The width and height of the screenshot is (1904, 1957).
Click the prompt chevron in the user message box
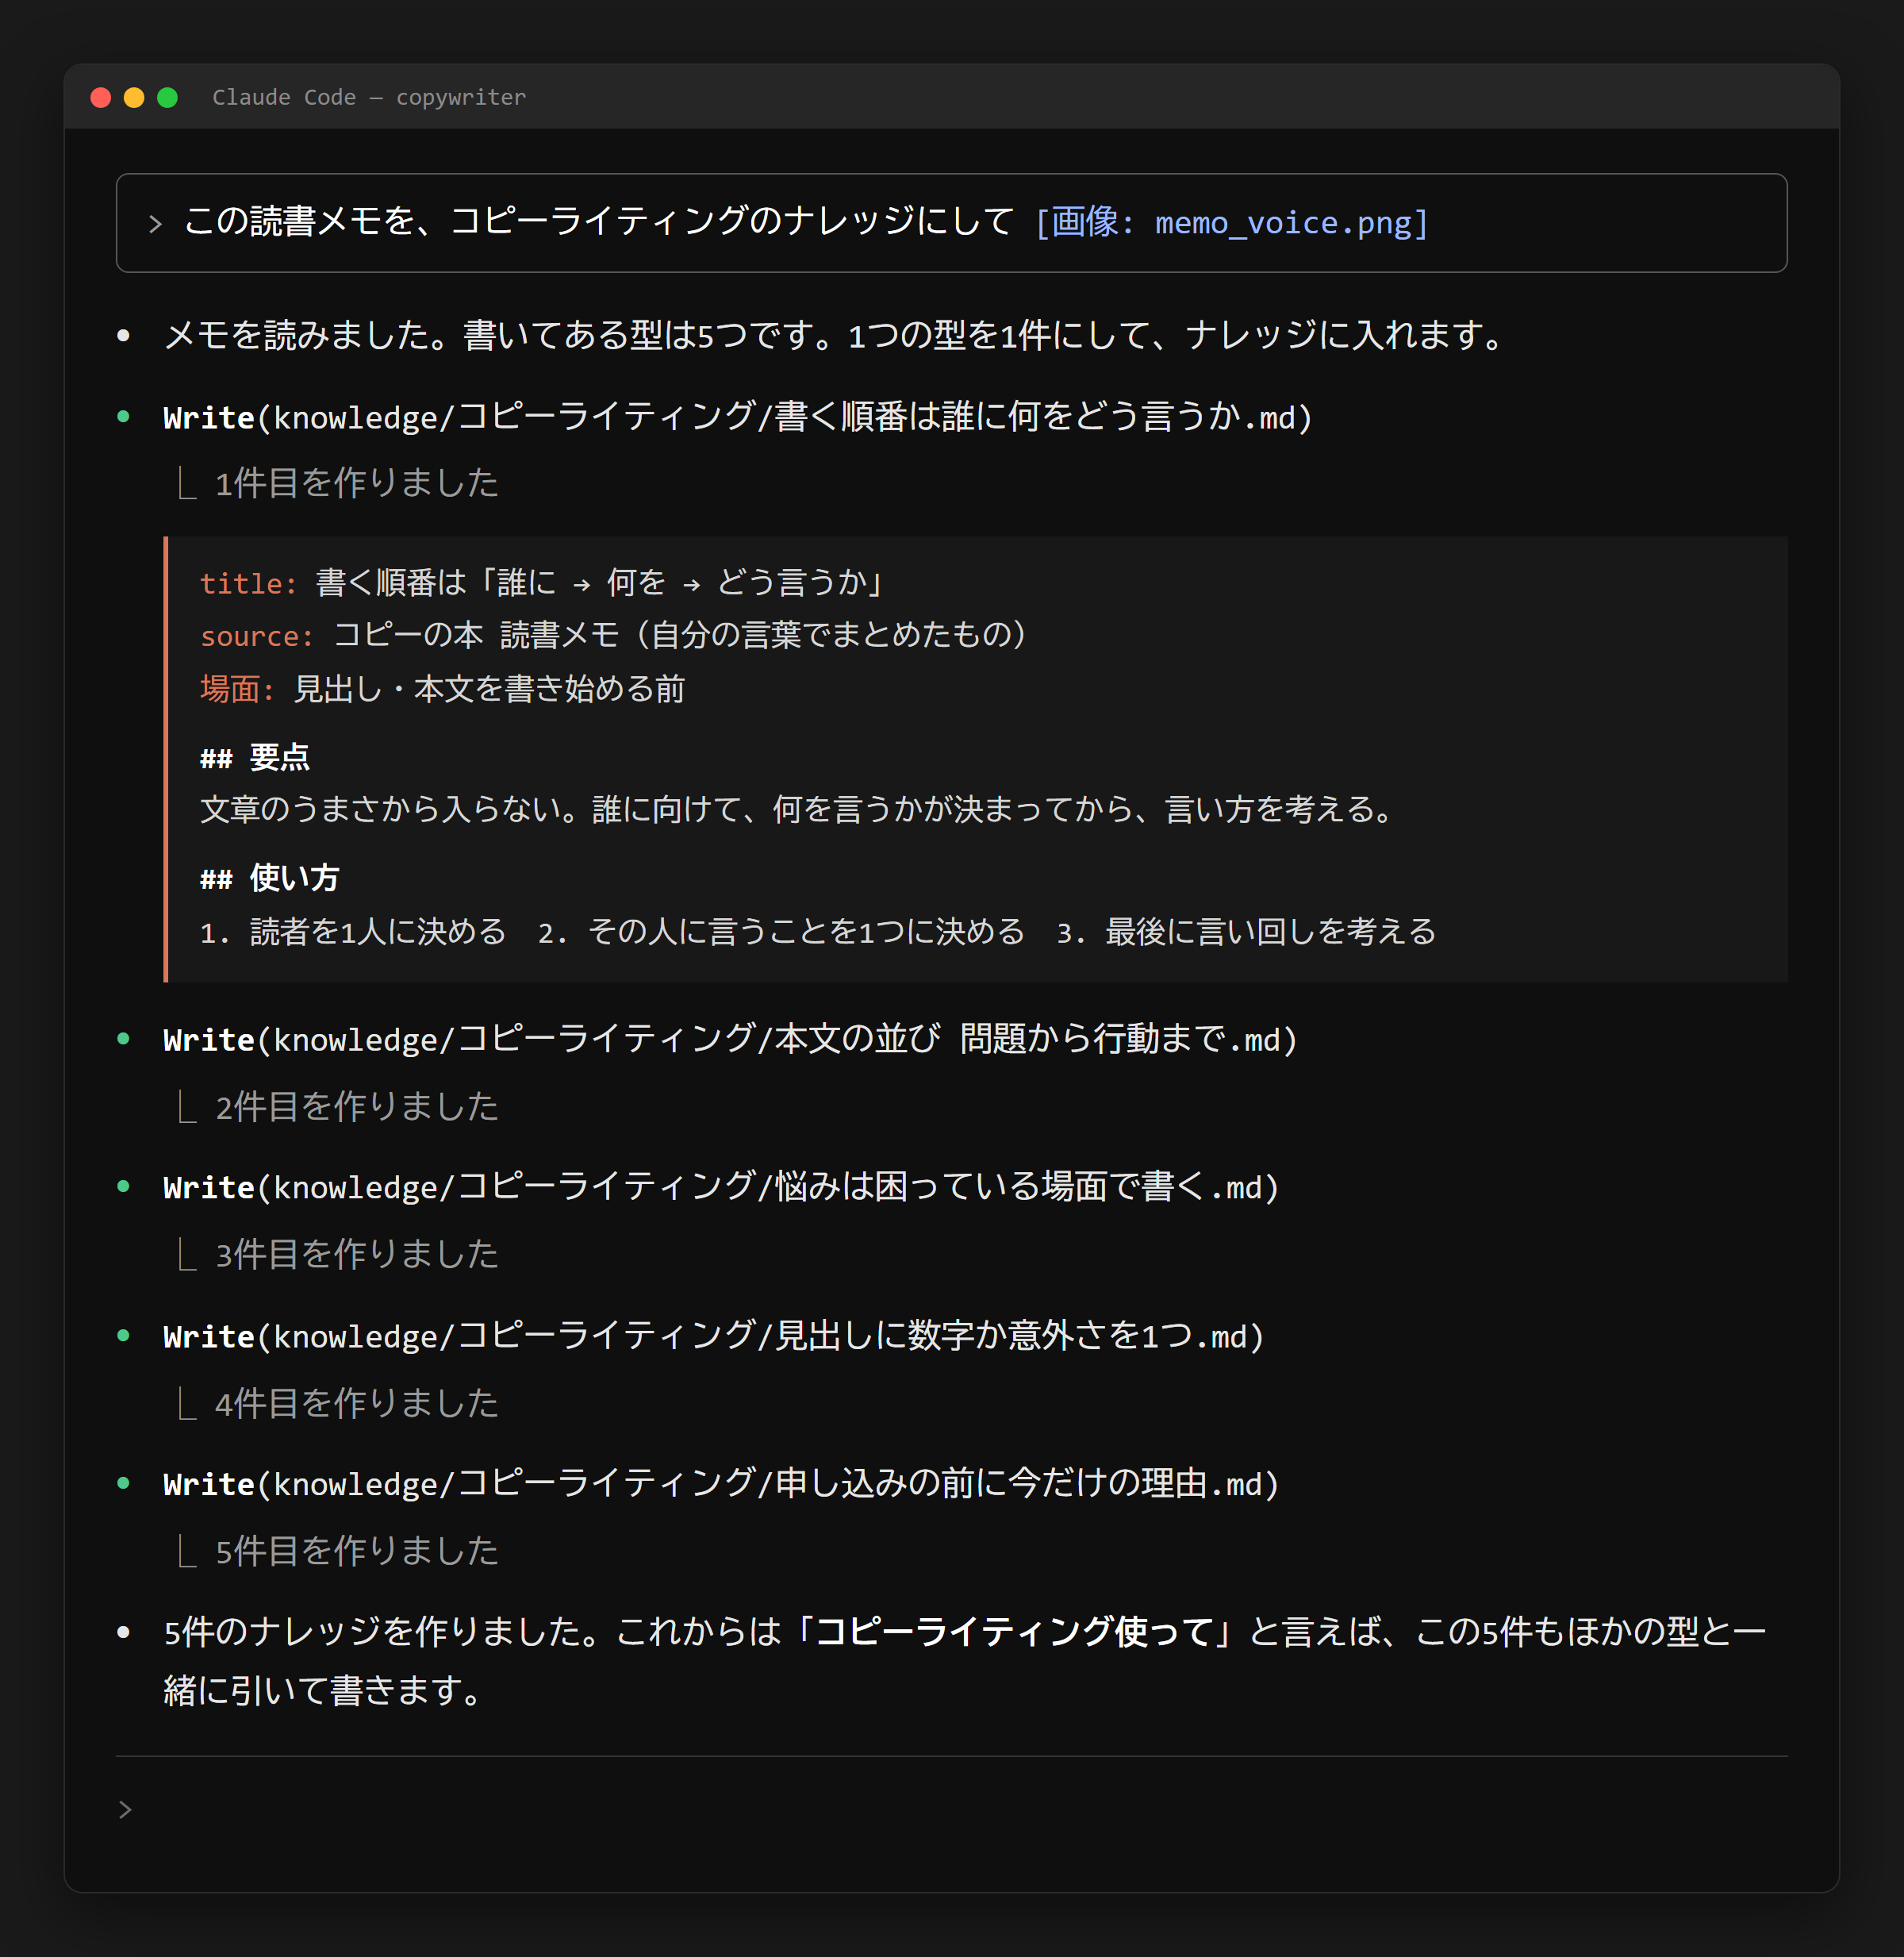155,224
